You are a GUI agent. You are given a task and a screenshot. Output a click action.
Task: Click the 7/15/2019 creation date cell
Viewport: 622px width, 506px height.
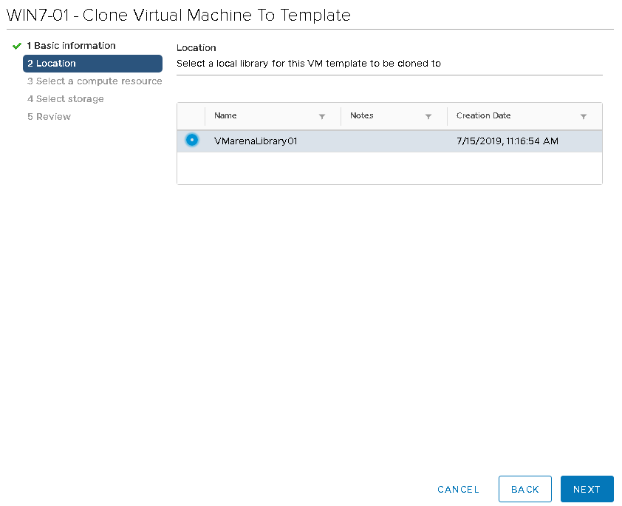click(507, 141)
